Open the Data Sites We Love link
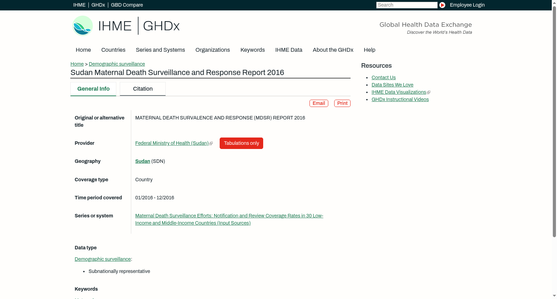Screen dimensions: 557x299 click(x=392, y=85)
